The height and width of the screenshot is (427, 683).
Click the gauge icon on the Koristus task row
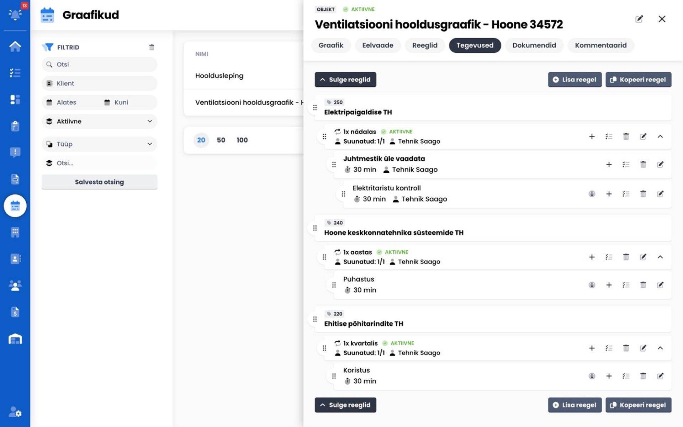click(591, 376)
